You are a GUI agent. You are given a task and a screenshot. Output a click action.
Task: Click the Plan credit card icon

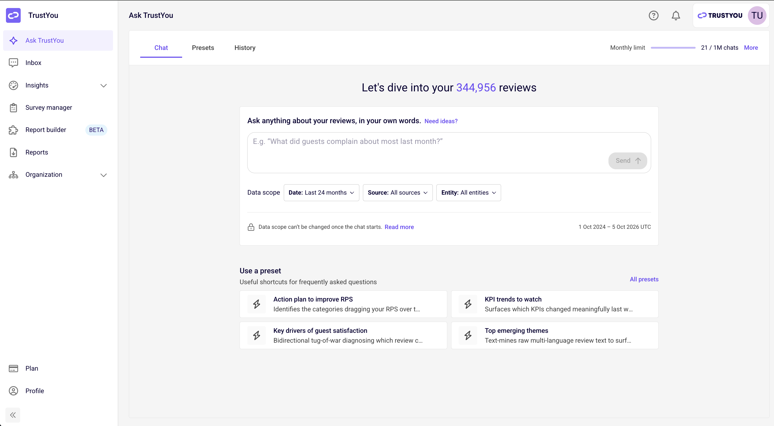pos(13,369)
